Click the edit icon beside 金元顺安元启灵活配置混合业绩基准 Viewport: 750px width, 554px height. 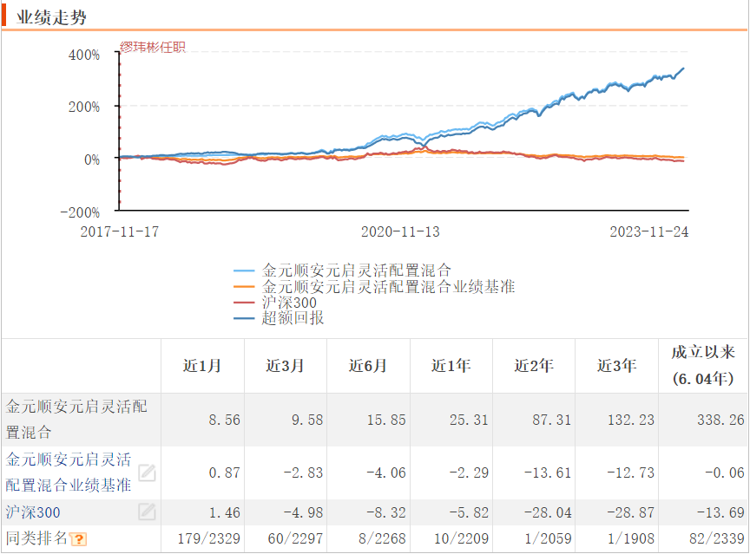[x=147, y=473]
